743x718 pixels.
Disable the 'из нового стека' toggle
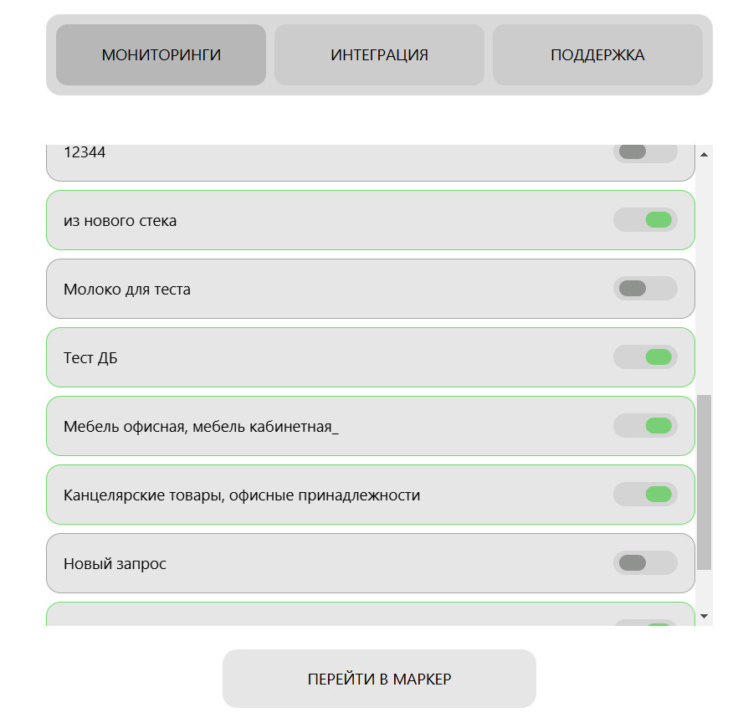pos(645,220)
